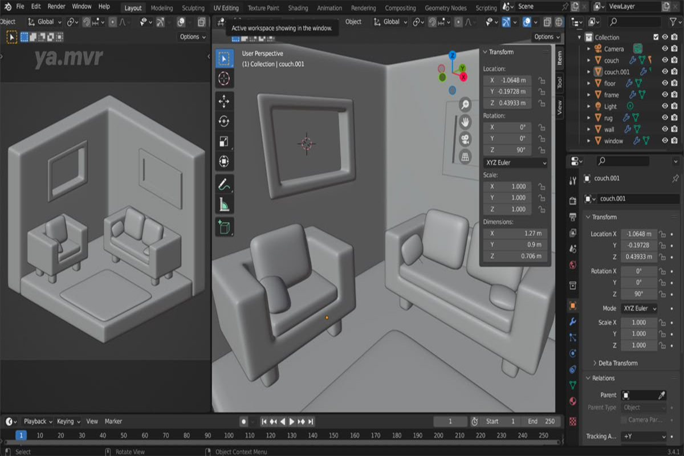Screen dimensions: 684x456
Task: Click the Add Cube tool
Action: [224, 226]
